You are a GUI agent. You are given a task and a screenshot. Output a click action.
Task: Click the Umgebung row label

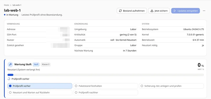tap(80, 29)
